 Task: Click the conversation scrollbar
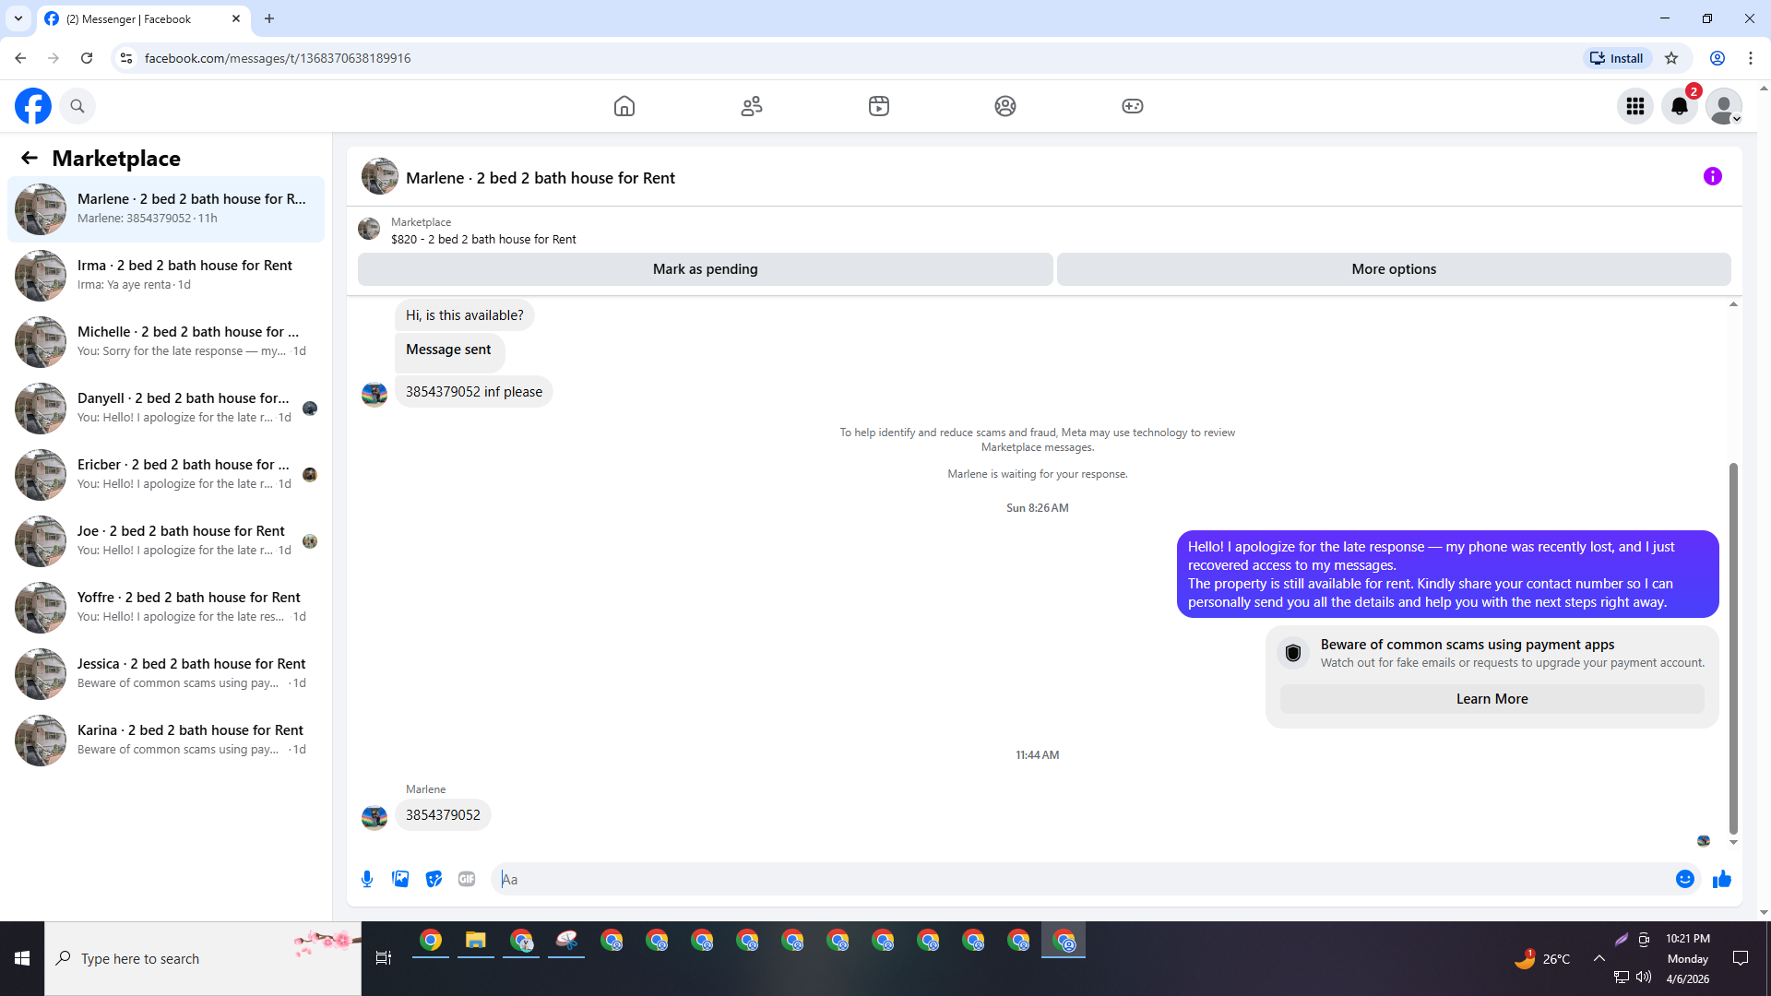point(1733,648)
